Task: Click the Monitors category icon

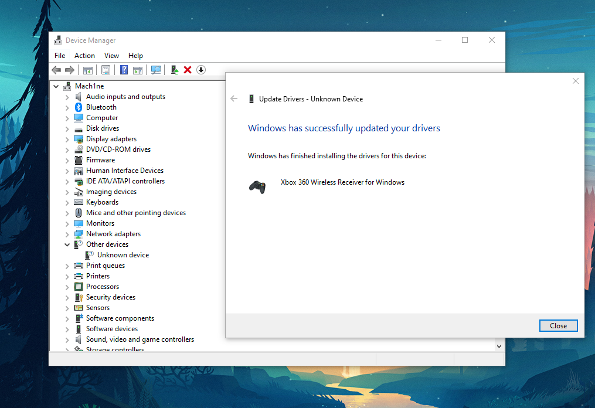Action: (x=79, y=223)
